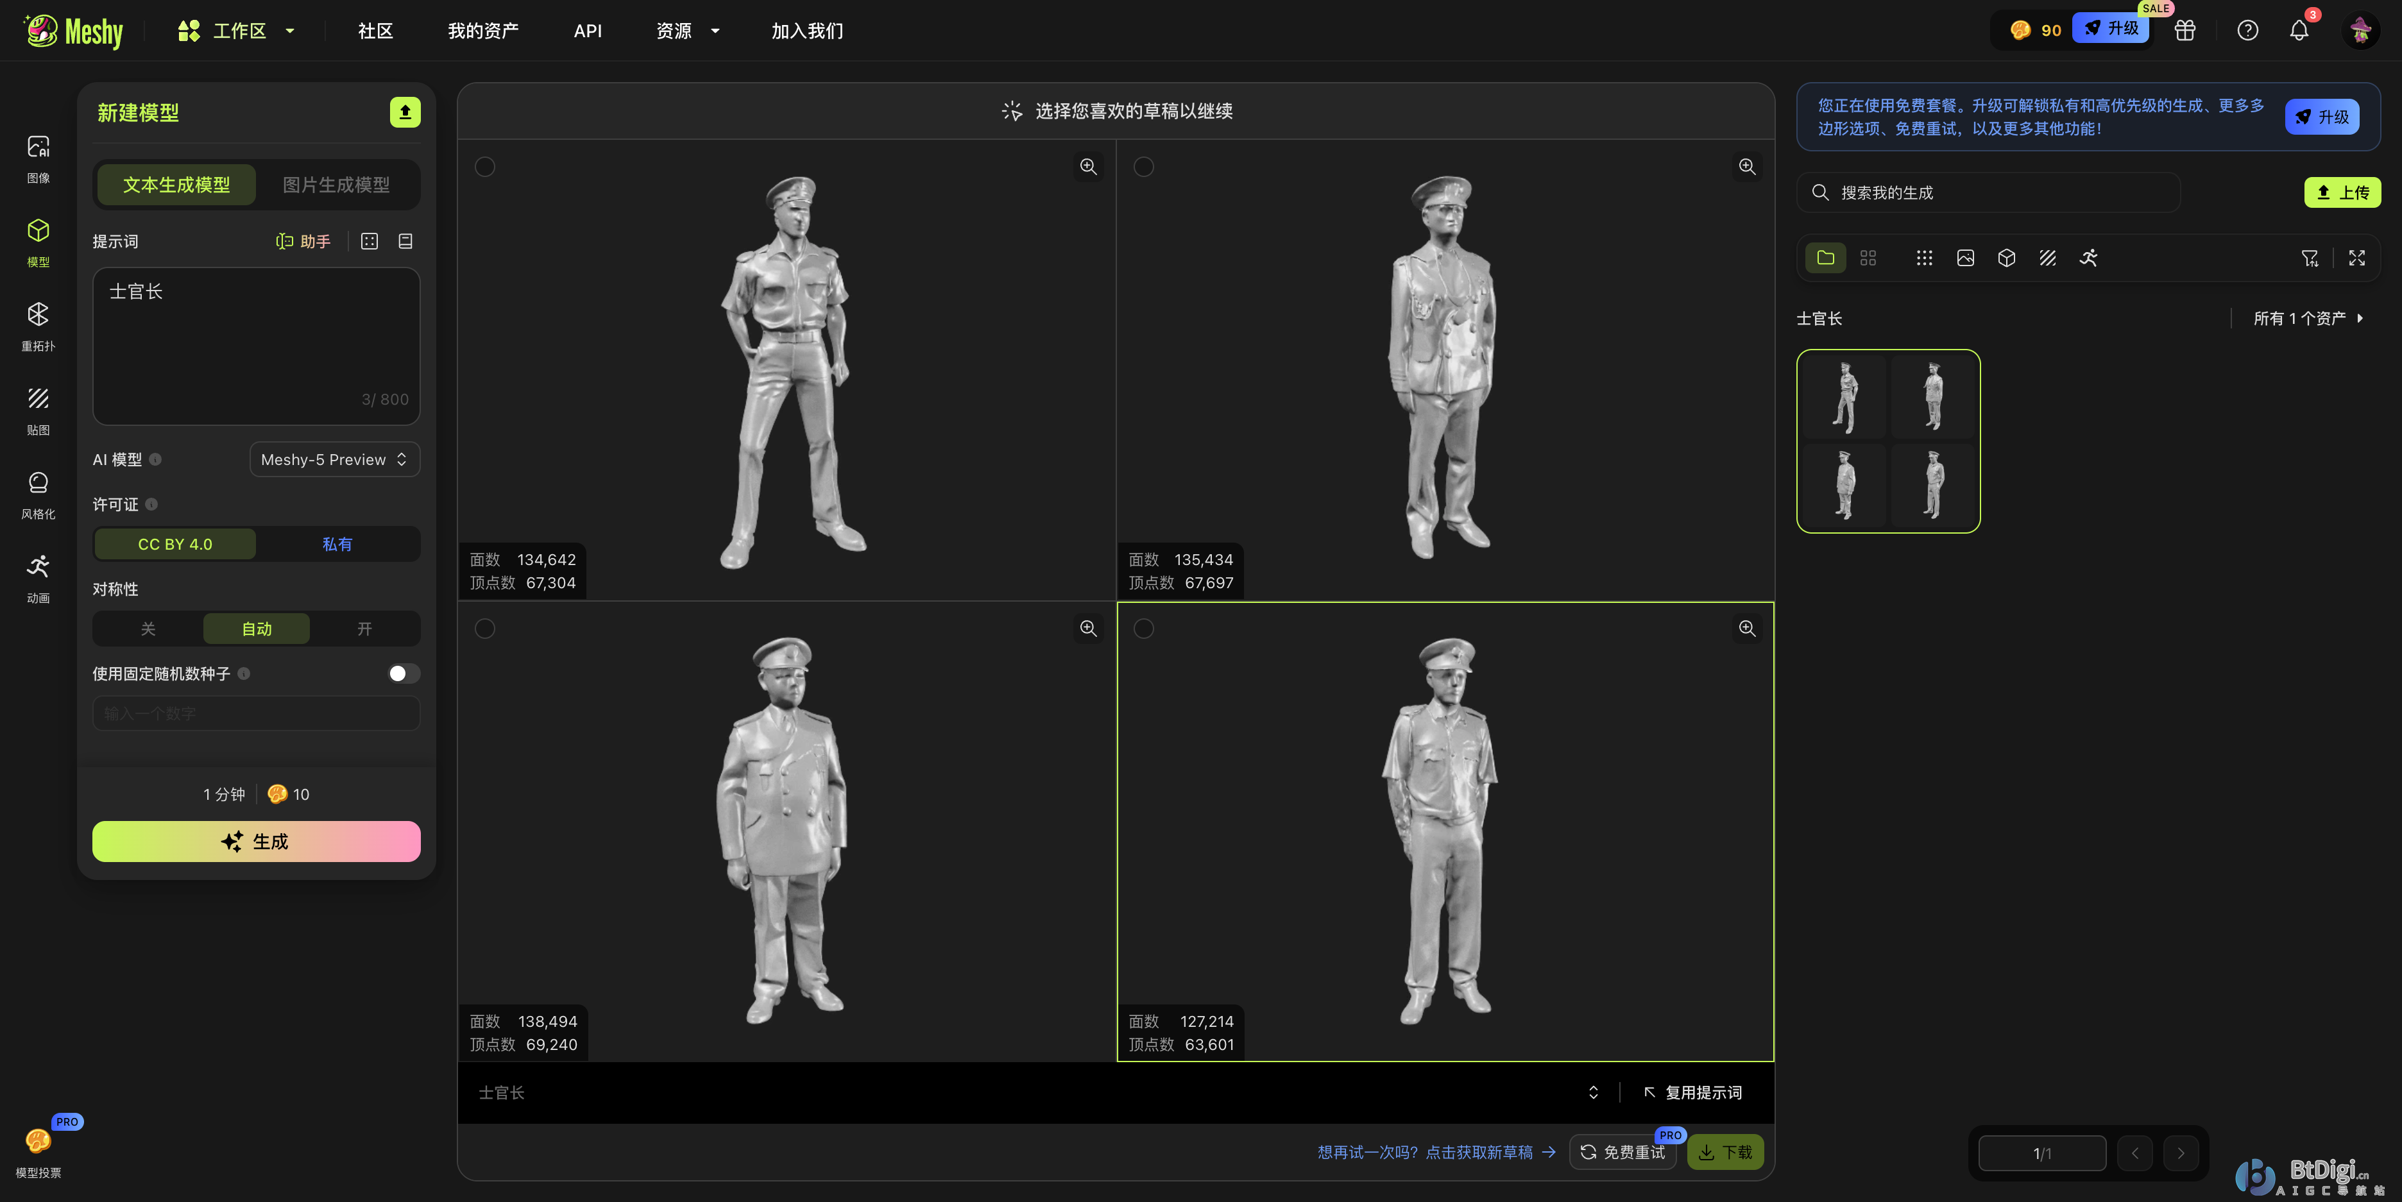Viewport: 2402px width, 1202px height.
Task: Click the prompt library icon right of 助手
Action: tap(405, 242)
